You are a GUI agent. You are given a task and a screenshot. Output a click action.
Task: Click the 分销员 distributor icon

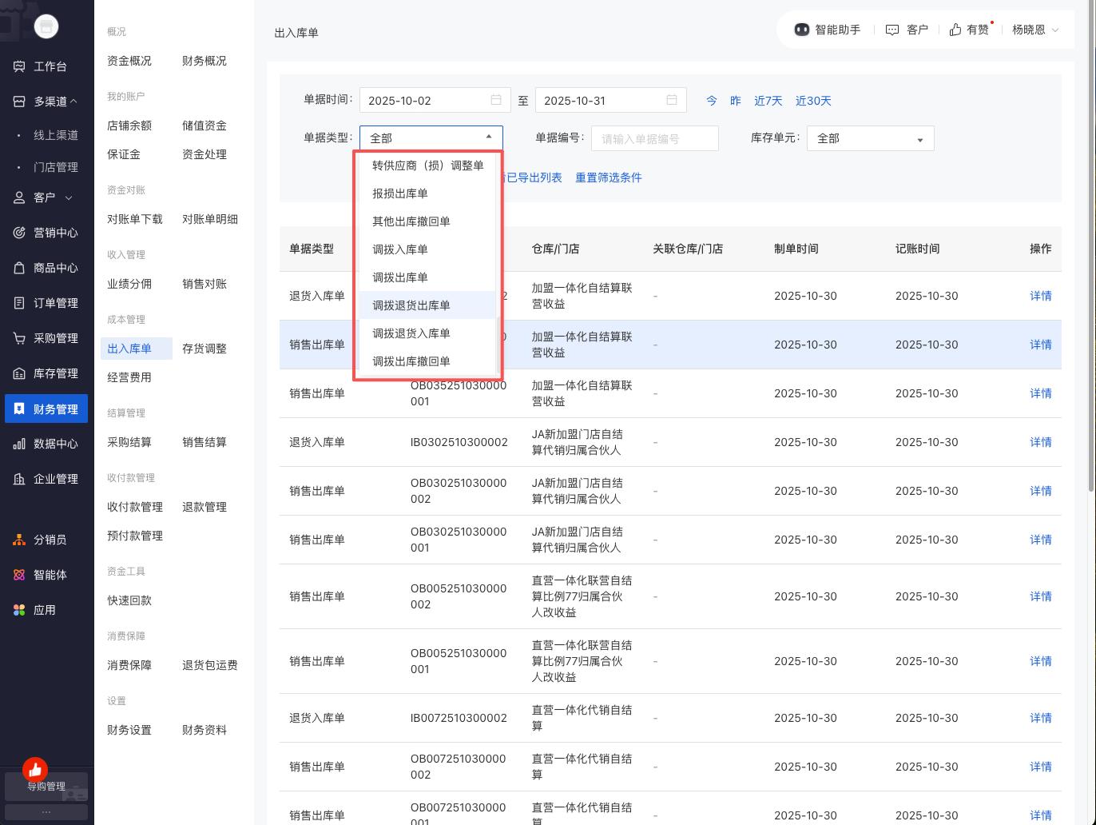(x=19, y=540)
